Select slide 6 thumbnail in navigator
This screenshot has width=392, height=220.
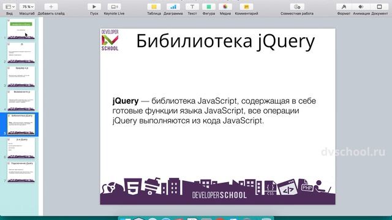(x=21, y=148)
